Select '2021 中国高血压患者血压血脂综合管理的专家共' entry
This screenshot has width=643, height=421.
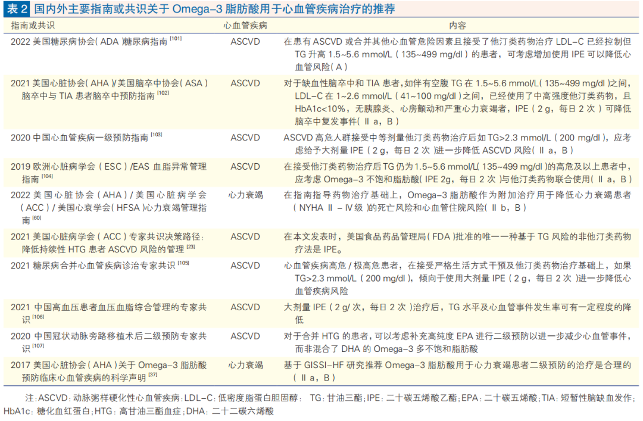(109, 307)
